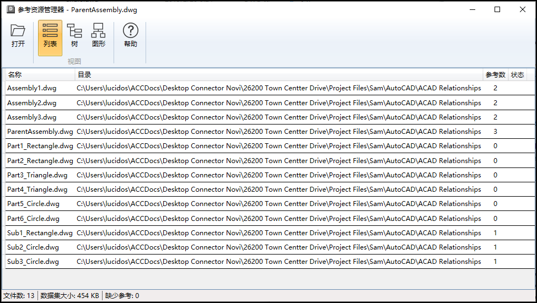Minimize the 参考资源管理器 window
Viewport: 537px width, 303px height.
pyautogui.click(x=472, y=9)
